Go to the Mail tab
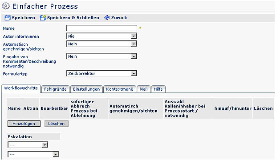This screenshot has height=160, width=276. point(143,89)
